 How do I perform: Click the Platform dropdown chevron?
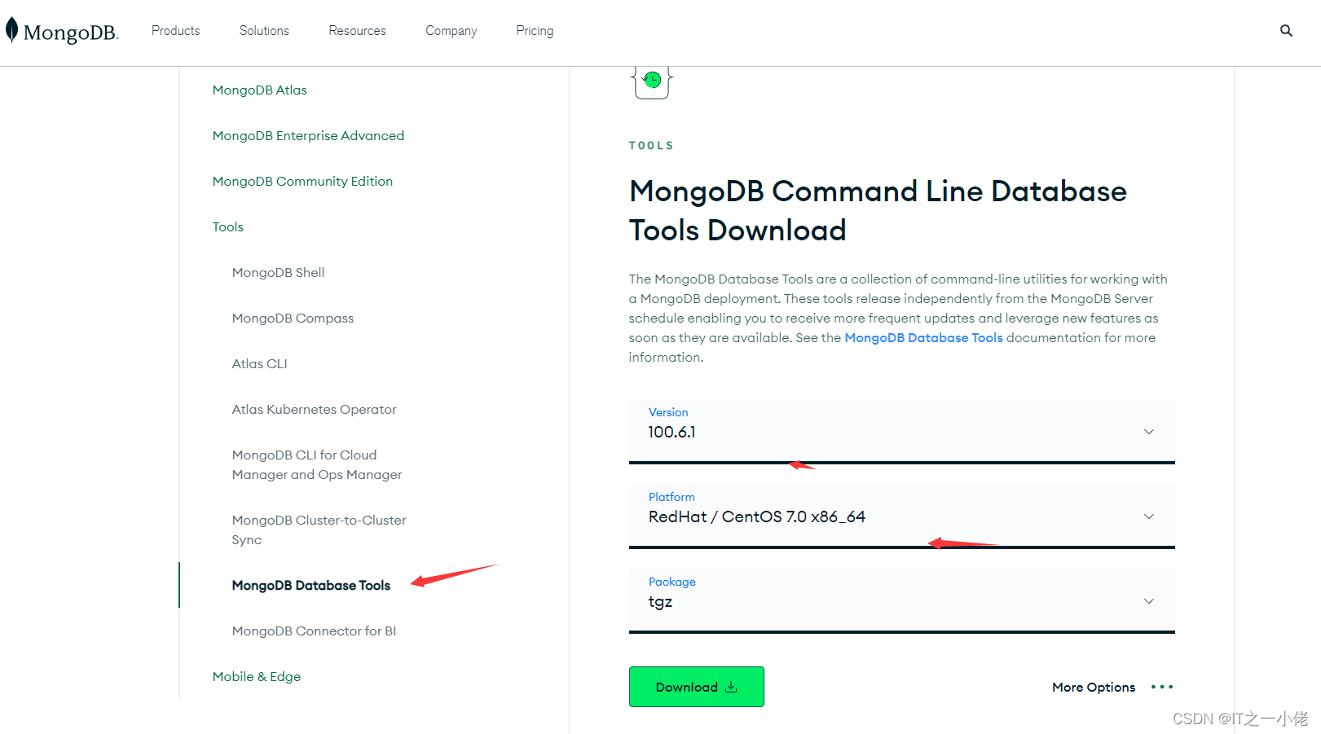coord(1148,516)
